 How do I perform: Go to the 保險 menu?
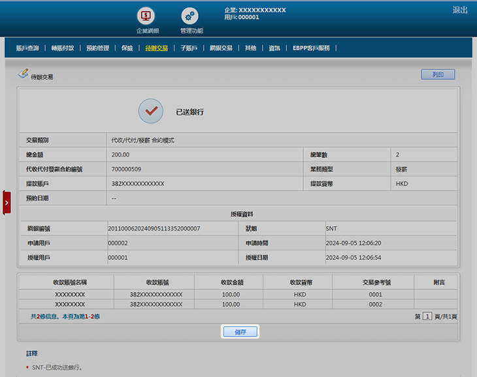click(127, 48)
